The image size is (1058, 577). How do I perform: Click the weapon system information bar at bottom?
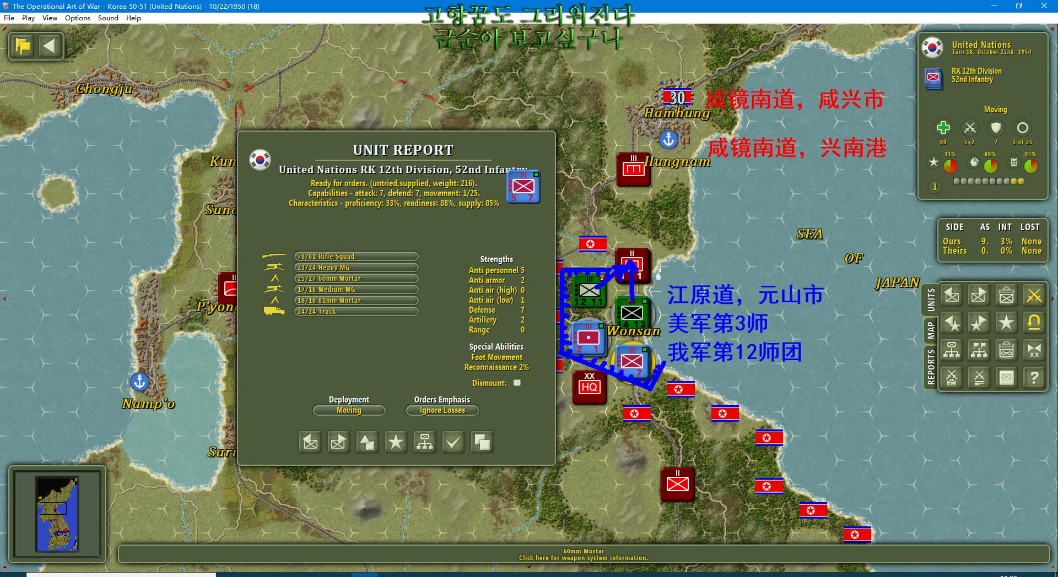[584, 554]
